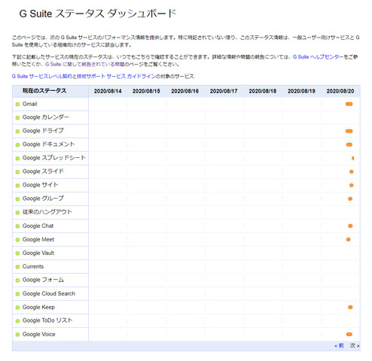Select the Google ドキュメント service name
The image size is (372, 361).
coord(49,144)
